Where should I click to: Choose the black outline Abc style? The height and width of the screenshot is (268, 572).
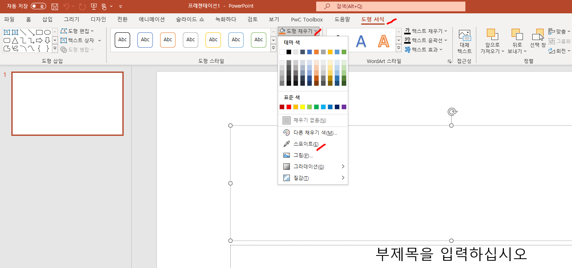pos(122,40)
